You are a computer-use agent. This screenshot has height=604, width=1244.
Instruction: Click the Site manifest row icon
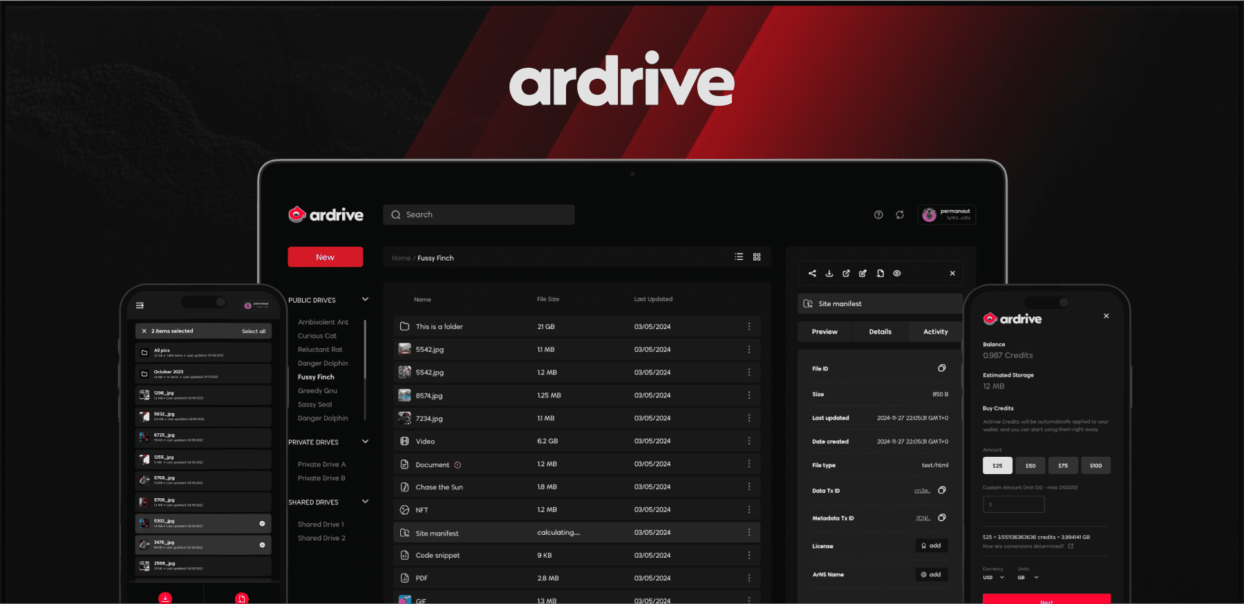point(404,533)
